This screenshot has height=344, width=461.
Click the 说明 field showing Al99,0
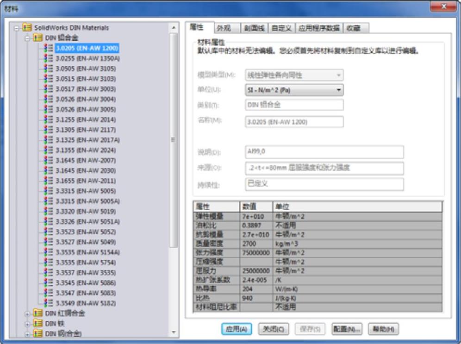coord(324,152)
